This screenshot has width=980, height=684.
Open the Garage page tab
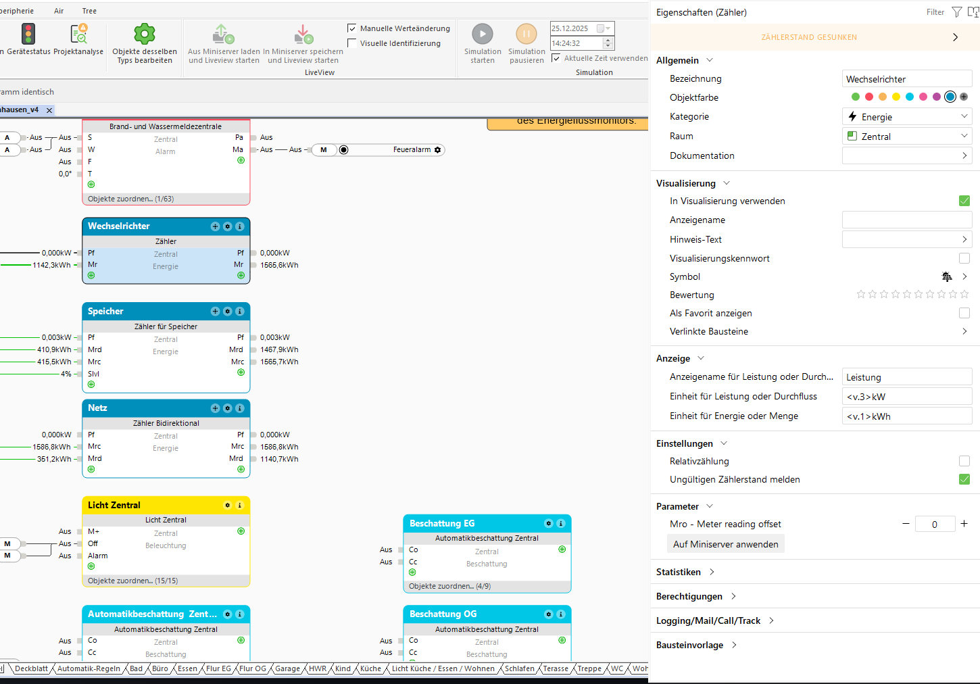[287, 668]
